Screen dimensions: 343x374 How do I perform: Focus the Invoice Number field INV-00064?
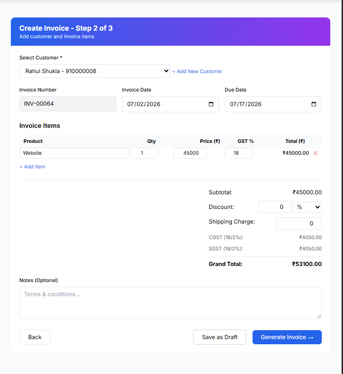click(68, 104)
